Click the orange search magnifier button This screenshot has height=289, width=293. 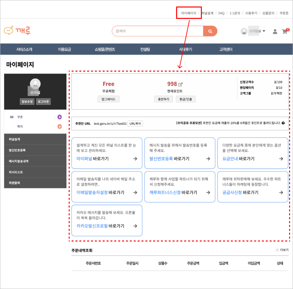(x=210, y=31)
